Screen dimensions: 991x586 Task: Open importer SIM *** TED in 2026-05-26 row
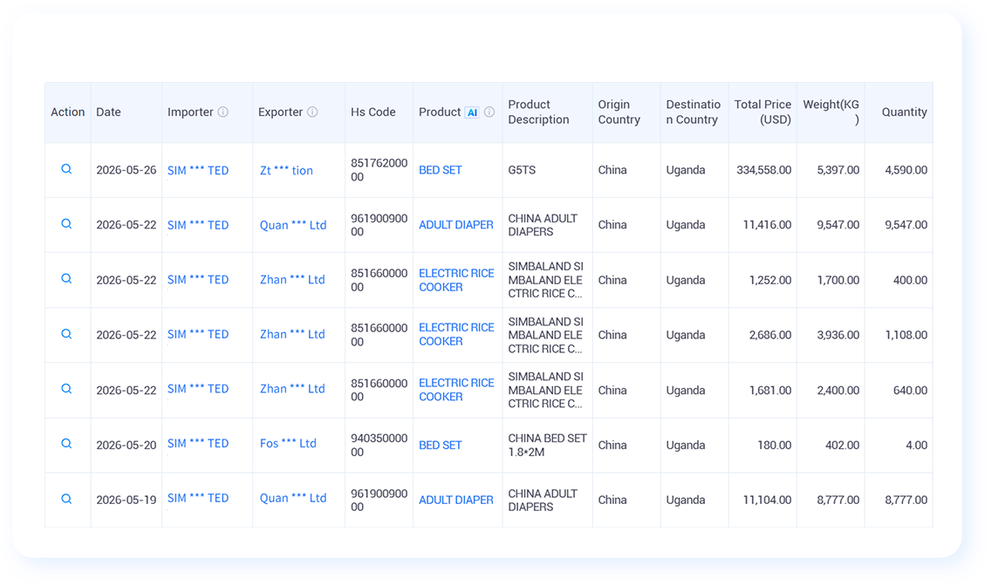tap(198, 171)
